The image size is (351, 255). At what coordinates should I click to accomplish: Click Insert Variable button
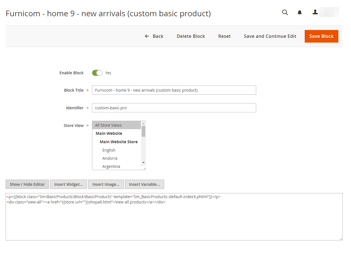pyautogui.click(x=144, y=184)
